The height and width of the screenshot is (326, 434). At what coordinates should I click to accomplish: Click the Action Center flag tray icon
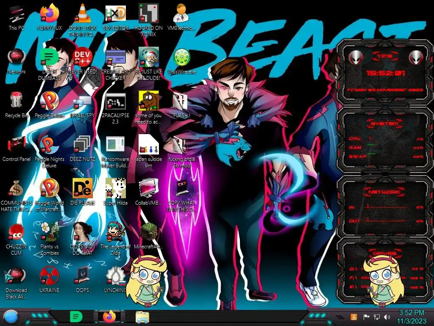(366, 317)
